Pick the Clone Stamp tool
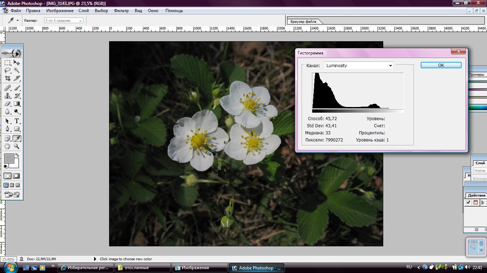Viewport: 487px width, 273px height. pos(7,96)
